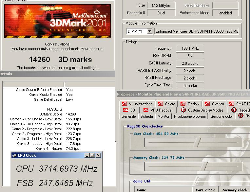
Task: Click the Enhanced Memories PC3500 module field
Action: [x=197, y=31]
